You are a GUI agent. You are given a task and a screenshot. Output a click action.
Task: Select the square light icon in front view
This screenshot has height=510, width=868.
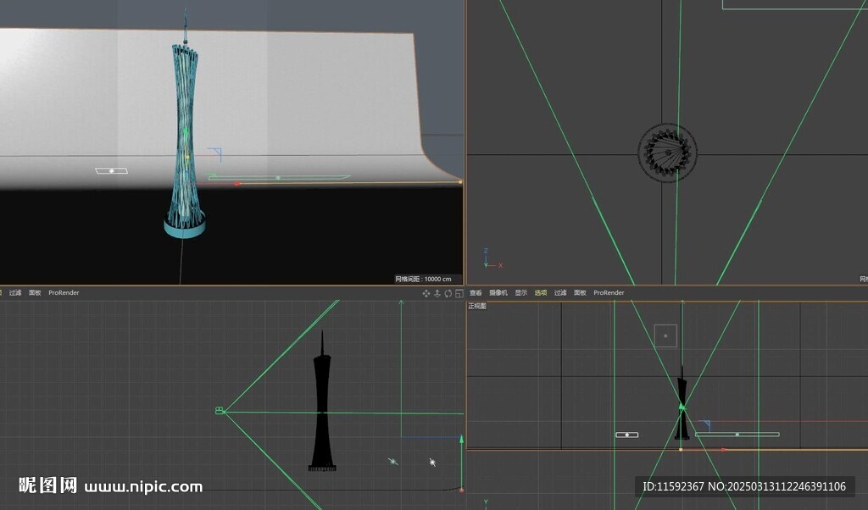pos(665,335)
